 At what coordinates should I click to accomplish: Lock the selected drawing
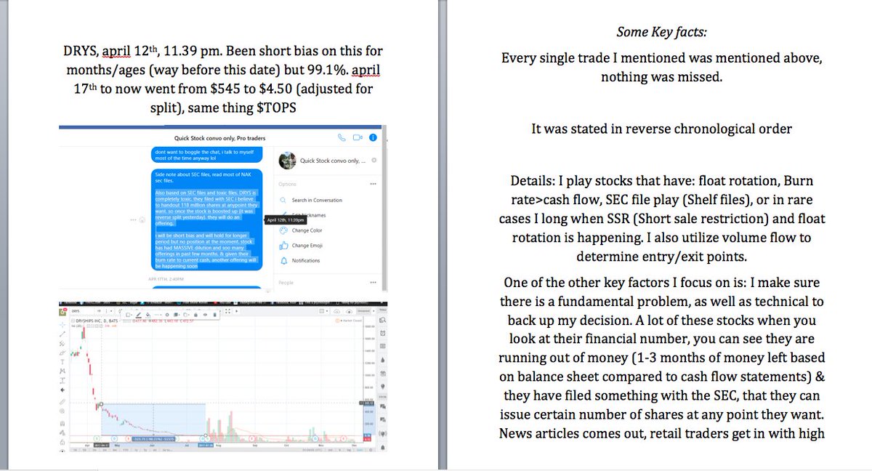click(195, 315)
